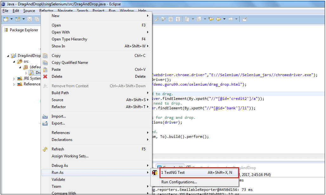Click the TestNG icon in Run As submenu

(155, 173)
